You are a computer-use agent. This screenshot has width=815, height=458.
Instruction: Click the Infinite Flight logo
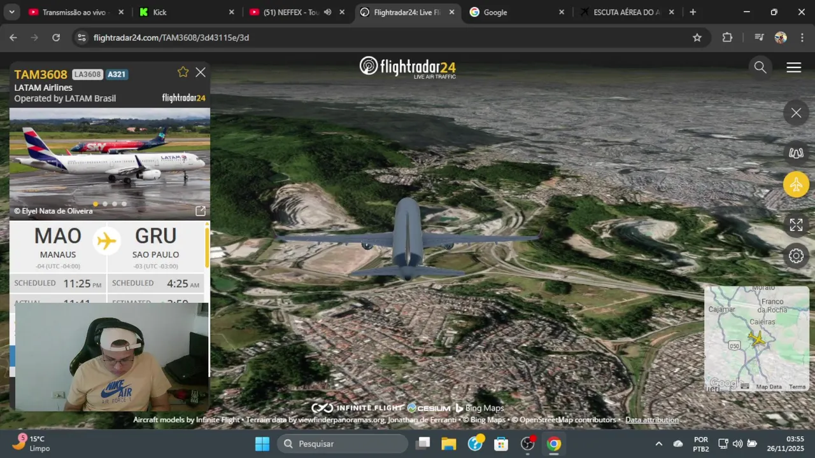pyautogui.click(x=357, y=408)
